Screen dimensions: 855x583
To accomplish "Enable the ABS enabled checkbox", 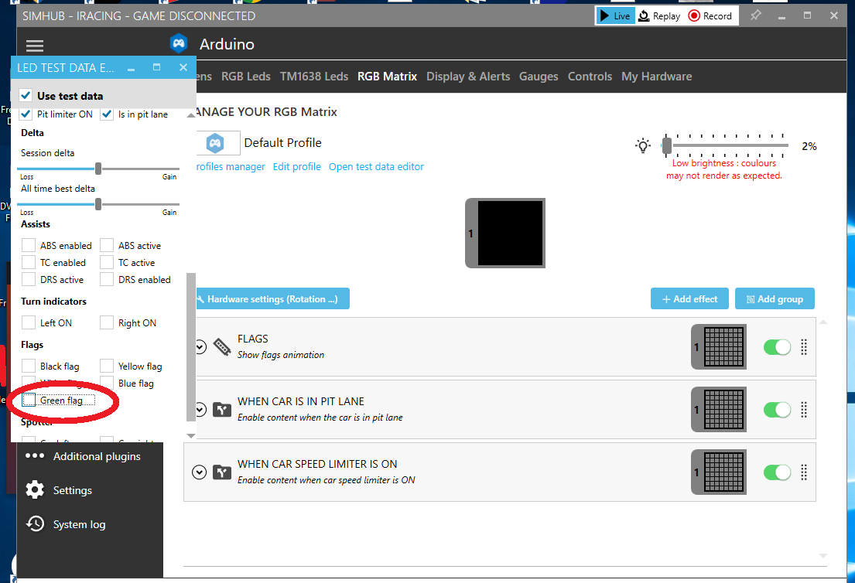I will coord(29,245).
